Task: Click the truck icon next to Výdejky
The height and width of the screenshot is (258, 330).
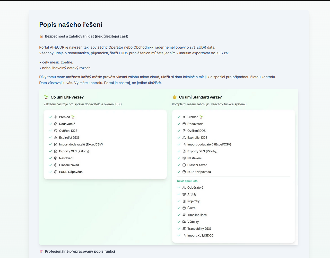Action: click(184, 222)
